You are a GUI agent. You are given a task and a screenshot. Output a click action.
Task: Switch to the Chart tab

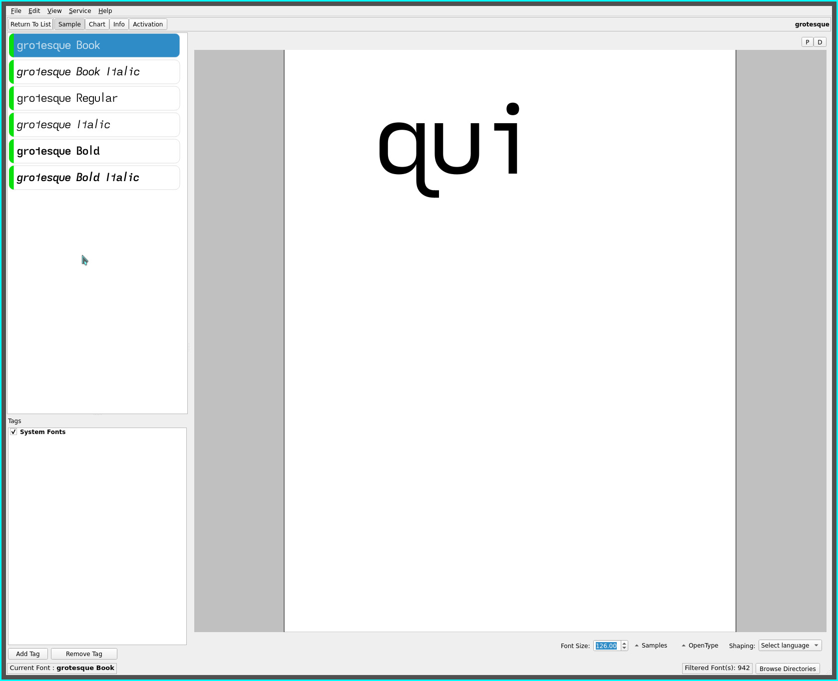(97, 24)
